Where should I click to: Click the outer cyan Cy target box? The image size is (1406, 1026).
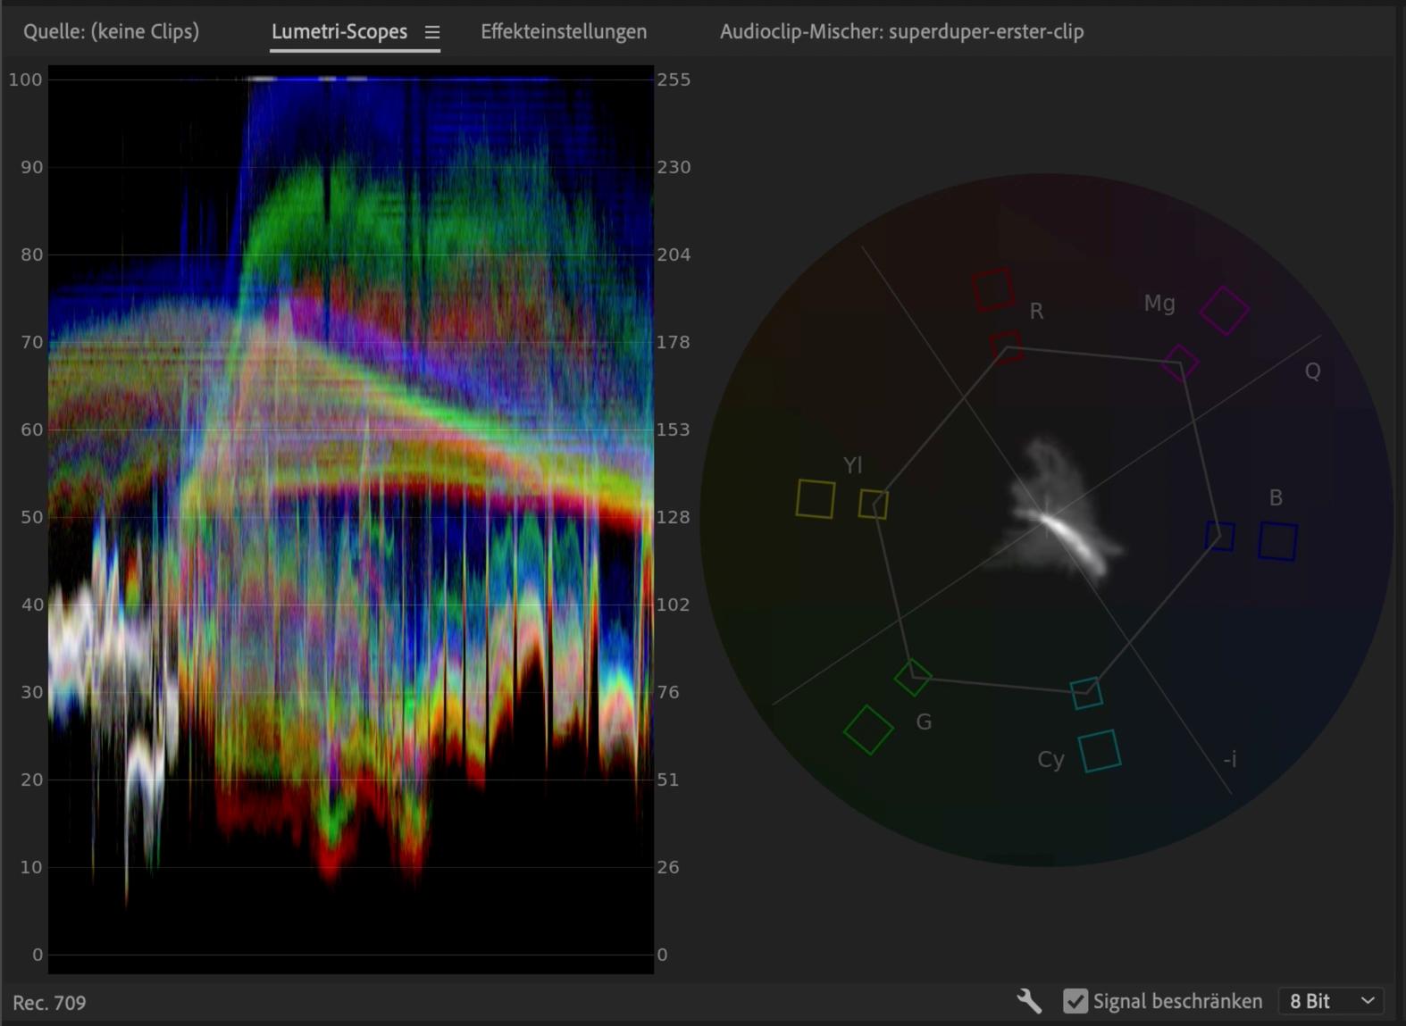1100,751
